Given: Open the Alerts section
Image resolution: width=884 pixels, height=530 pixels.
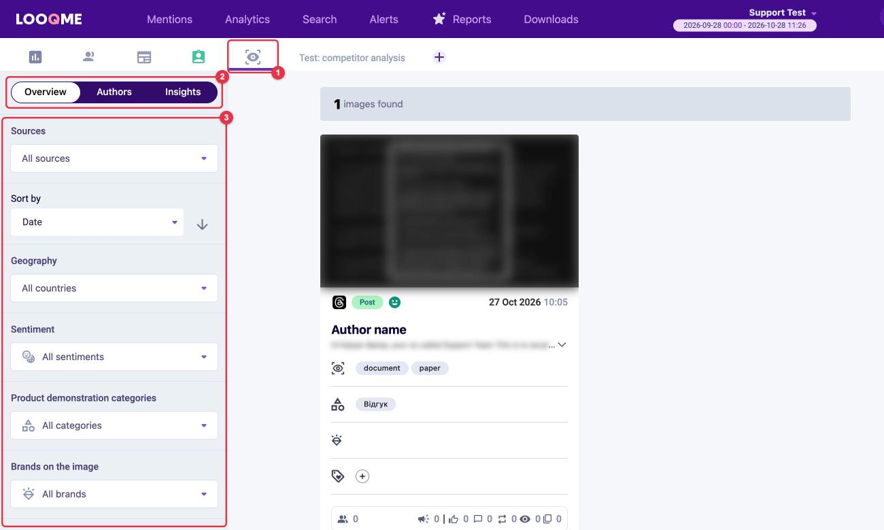Looking at the screenshot, I should click(384, 19).
